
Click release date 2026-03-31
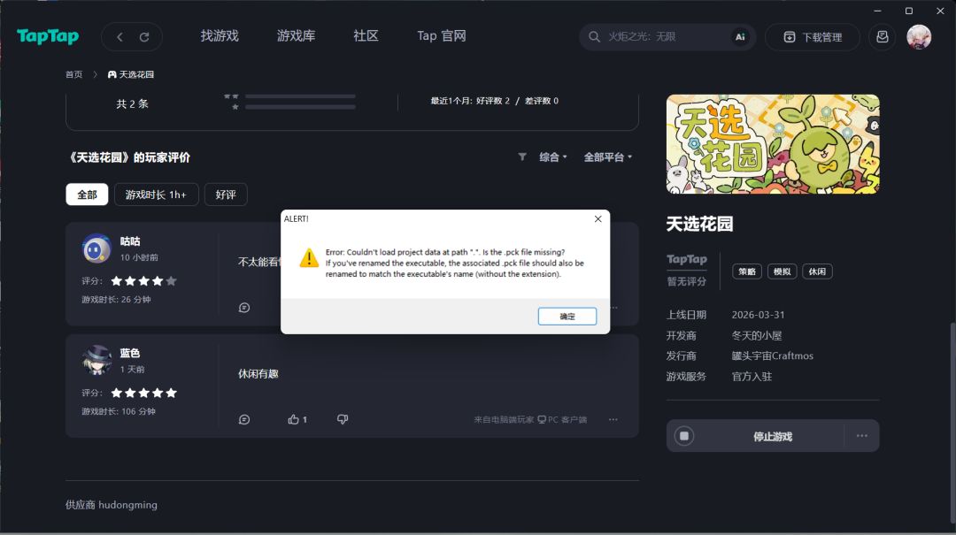click(758, 315)
